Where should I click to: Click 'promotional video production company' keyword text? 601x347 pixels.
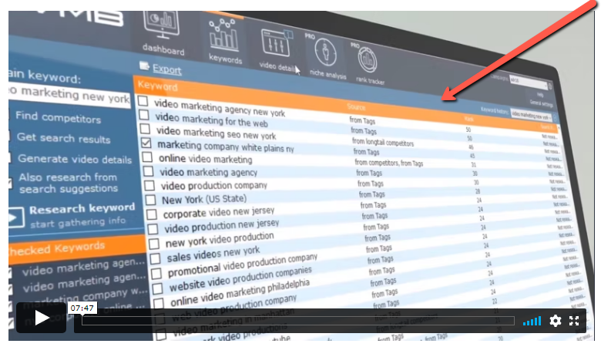click(x=243, y=265)
